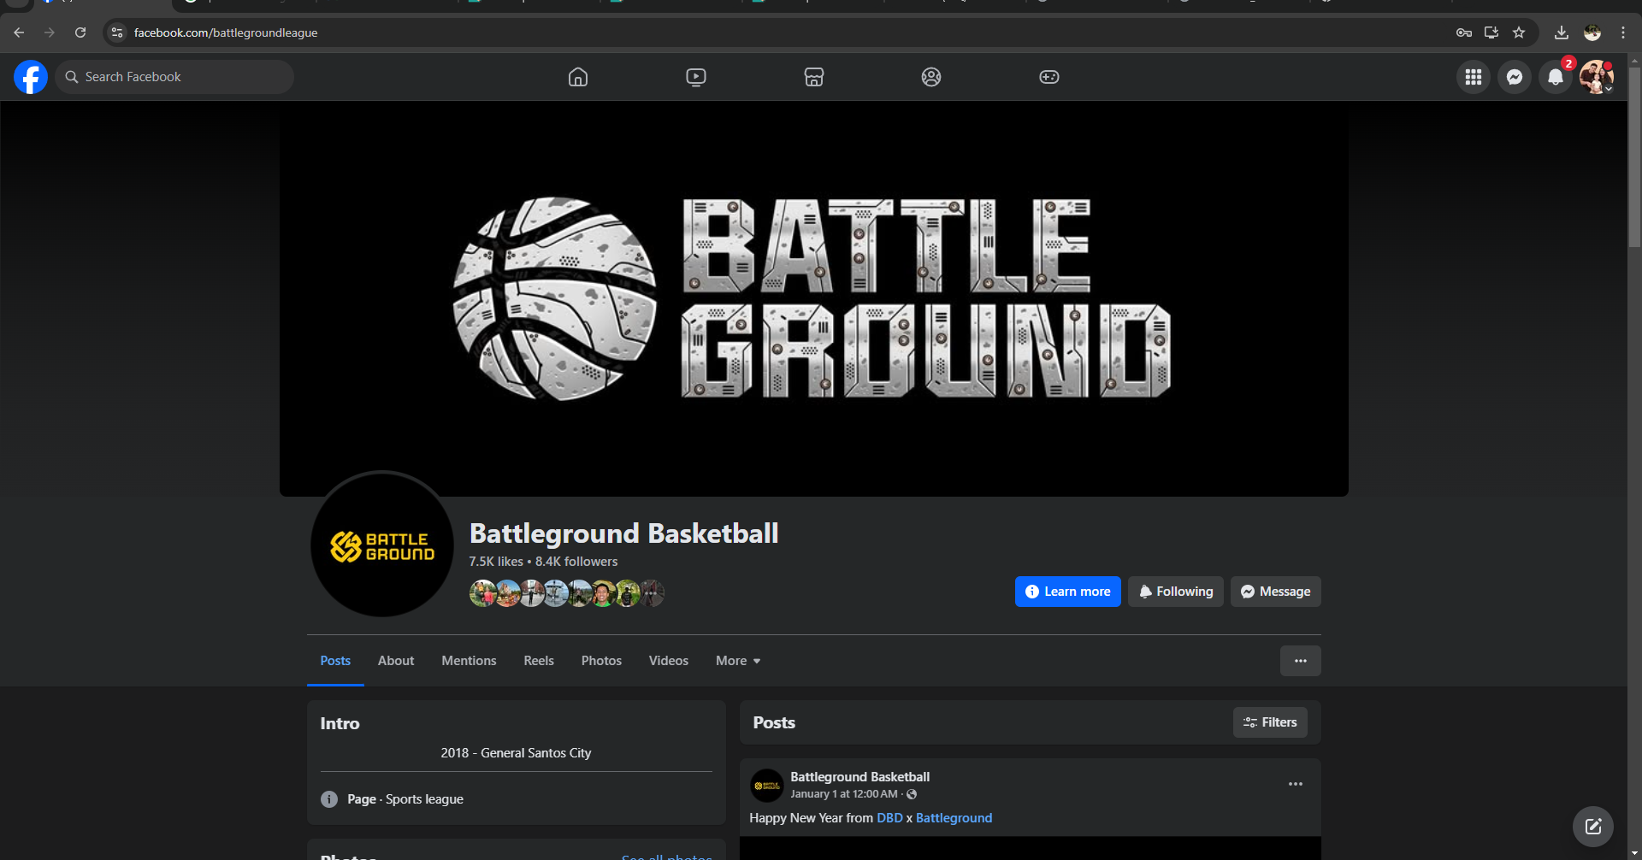Bookmark this page with the star icon

pyautogui.click(x=1519, y=32)
